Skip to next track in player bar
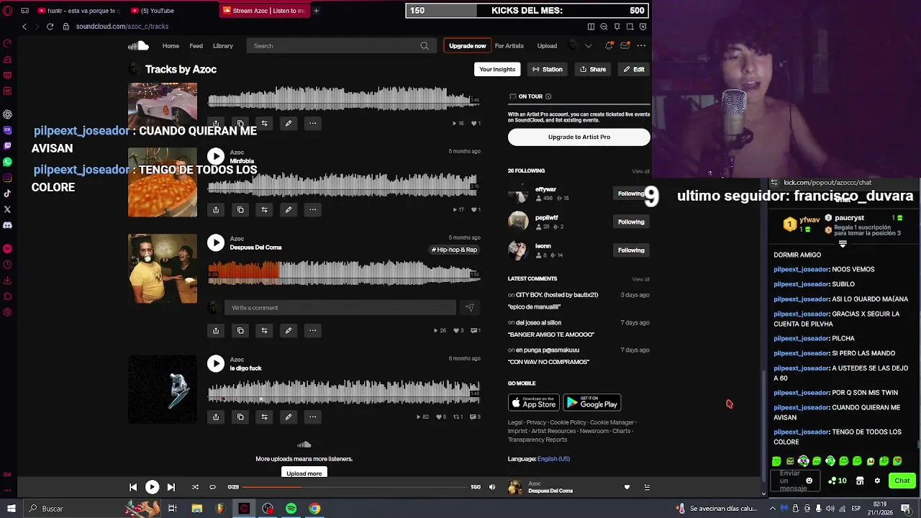Screen dimensions: 921x518 tap(171, 487)
